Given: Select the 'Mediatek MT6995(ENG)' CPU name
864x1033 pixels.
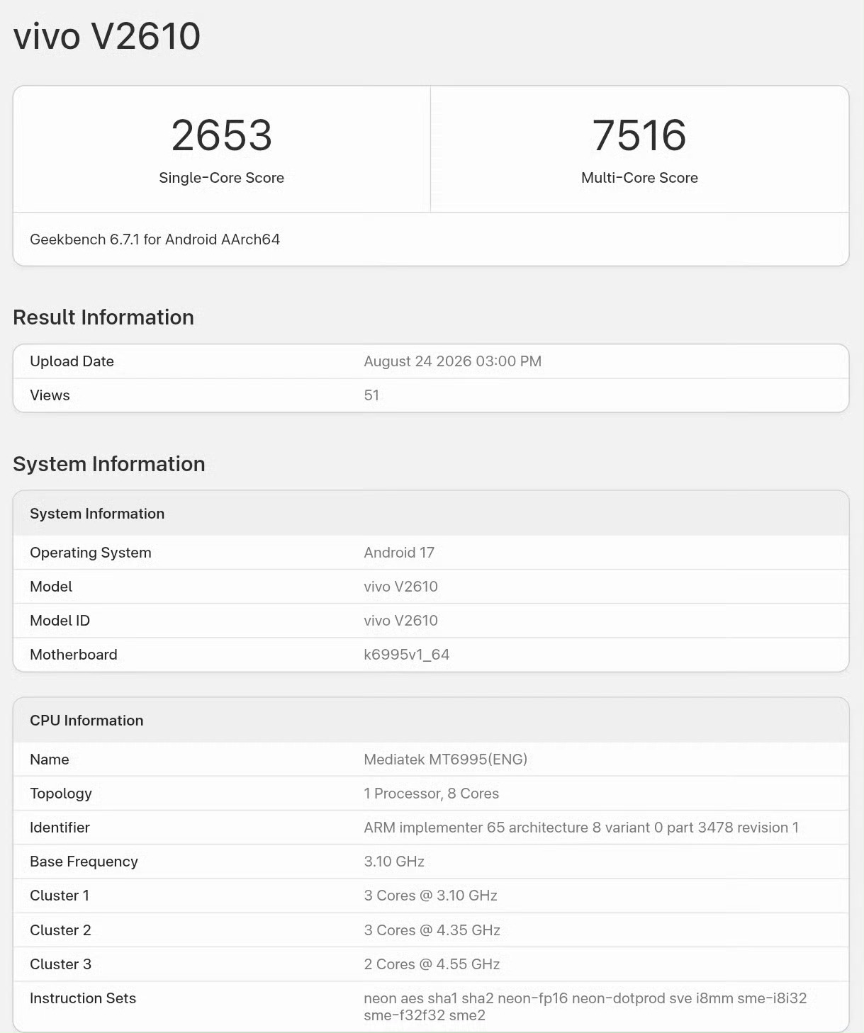Looking at the screenshot, I should tap(445, 760).
